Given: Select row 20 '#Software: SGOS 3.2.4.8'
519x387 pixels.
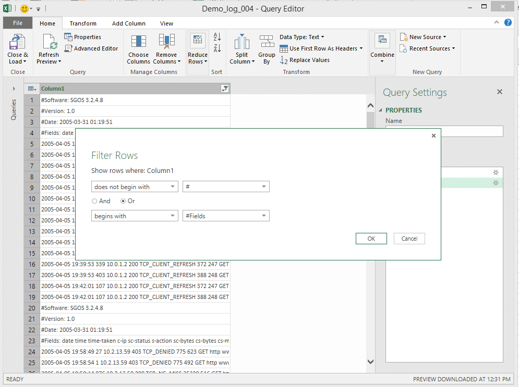Looking at the screenshot, I should (135, 308).
